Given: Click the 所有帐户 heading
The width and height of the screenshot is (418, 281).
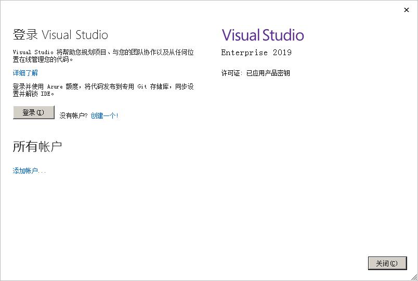Looking at the screenshot, I should click(37, 147).
